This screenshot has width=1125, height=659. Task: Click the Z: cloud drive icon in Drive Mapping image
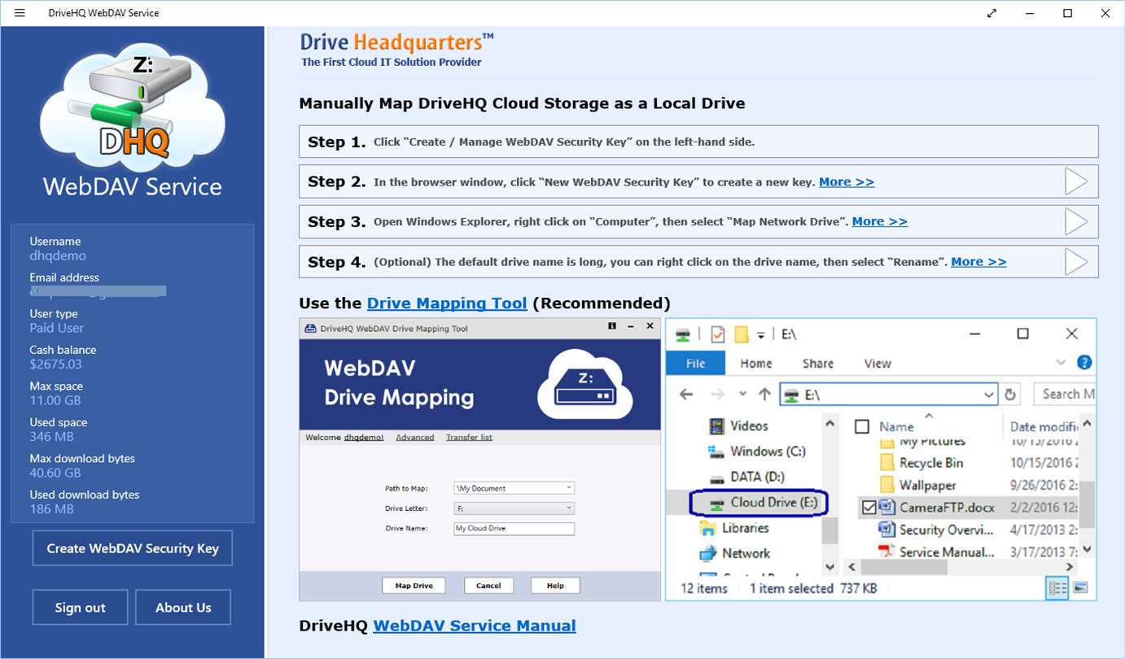585,383
